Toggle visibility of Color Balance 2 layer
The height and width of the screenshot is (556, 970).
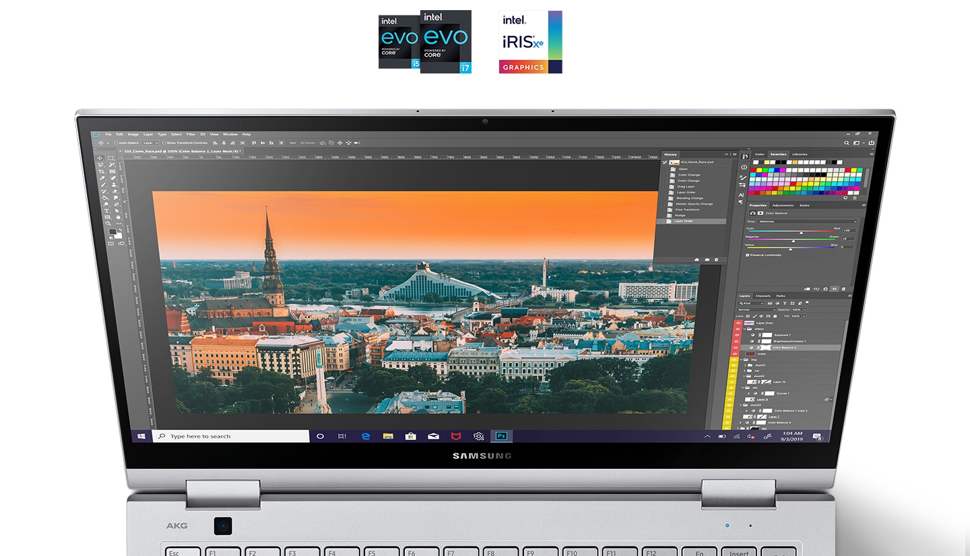[736, 348]
